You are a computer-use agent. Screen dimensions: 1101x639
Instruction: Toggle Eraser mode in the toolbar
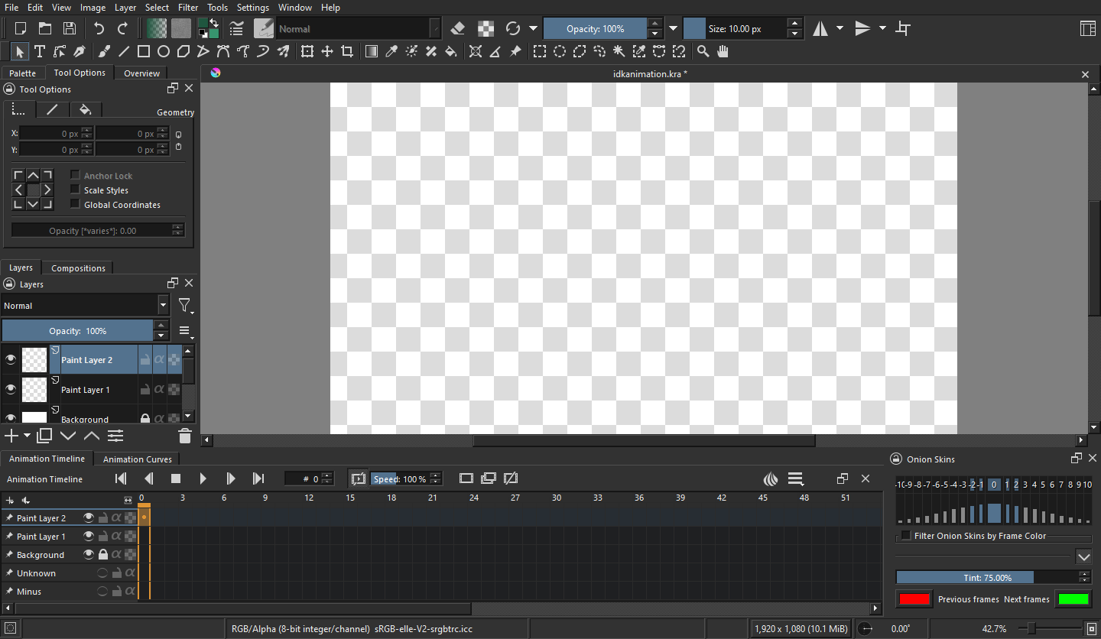pyautogui.click(x=458, y=29)
